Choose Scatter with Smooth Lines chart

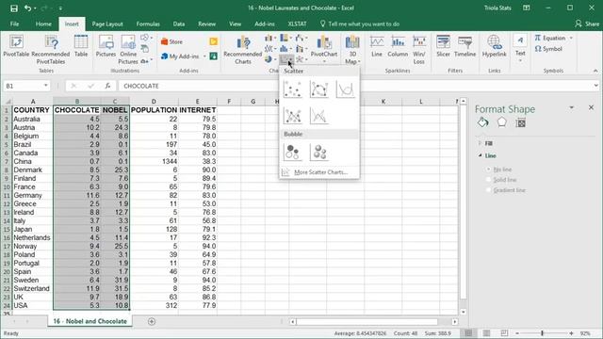tap(345, 89)
